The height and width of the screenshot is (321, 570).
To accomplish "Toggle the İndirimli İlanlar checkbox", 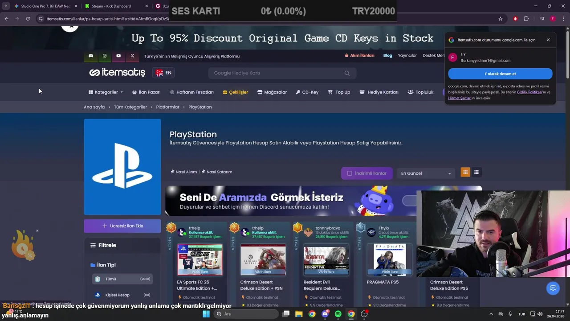I will tap(350, 173).
